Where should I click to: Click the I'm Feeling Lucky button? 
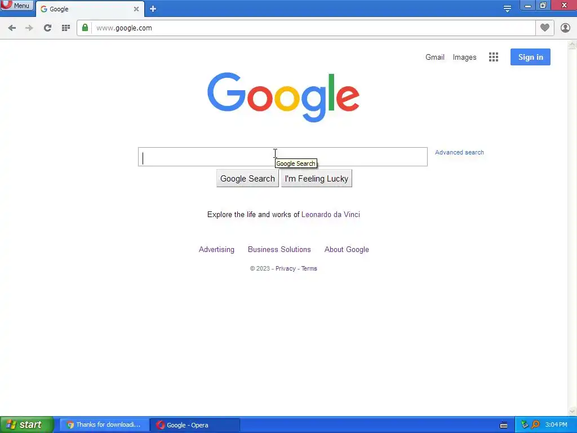point(317,179)
